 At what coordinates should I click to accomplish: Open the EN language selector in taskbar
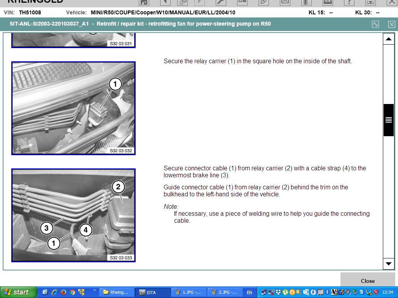(249, 292)
